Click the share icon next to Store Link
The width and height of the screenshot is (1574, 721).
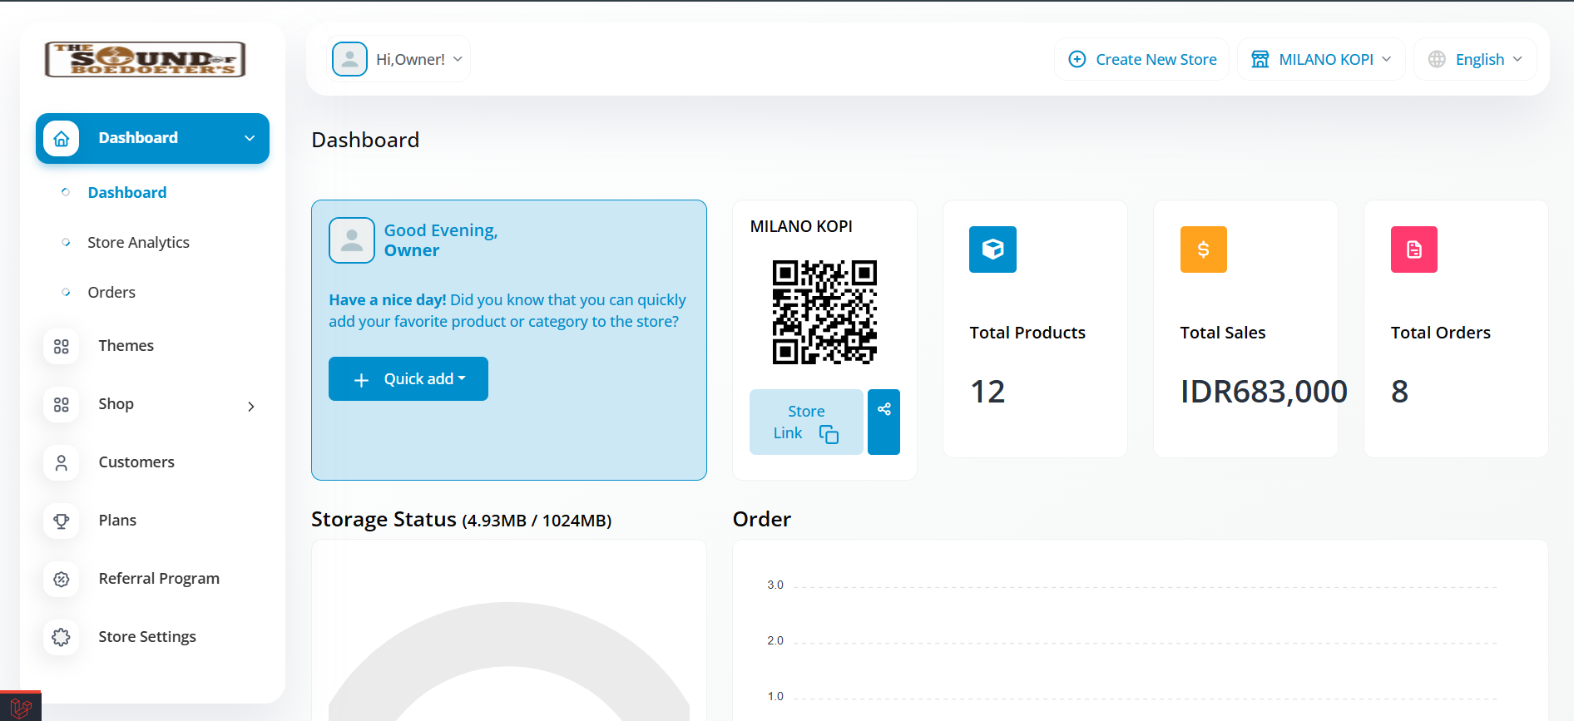pyautogui.click(x=884, y=422)
